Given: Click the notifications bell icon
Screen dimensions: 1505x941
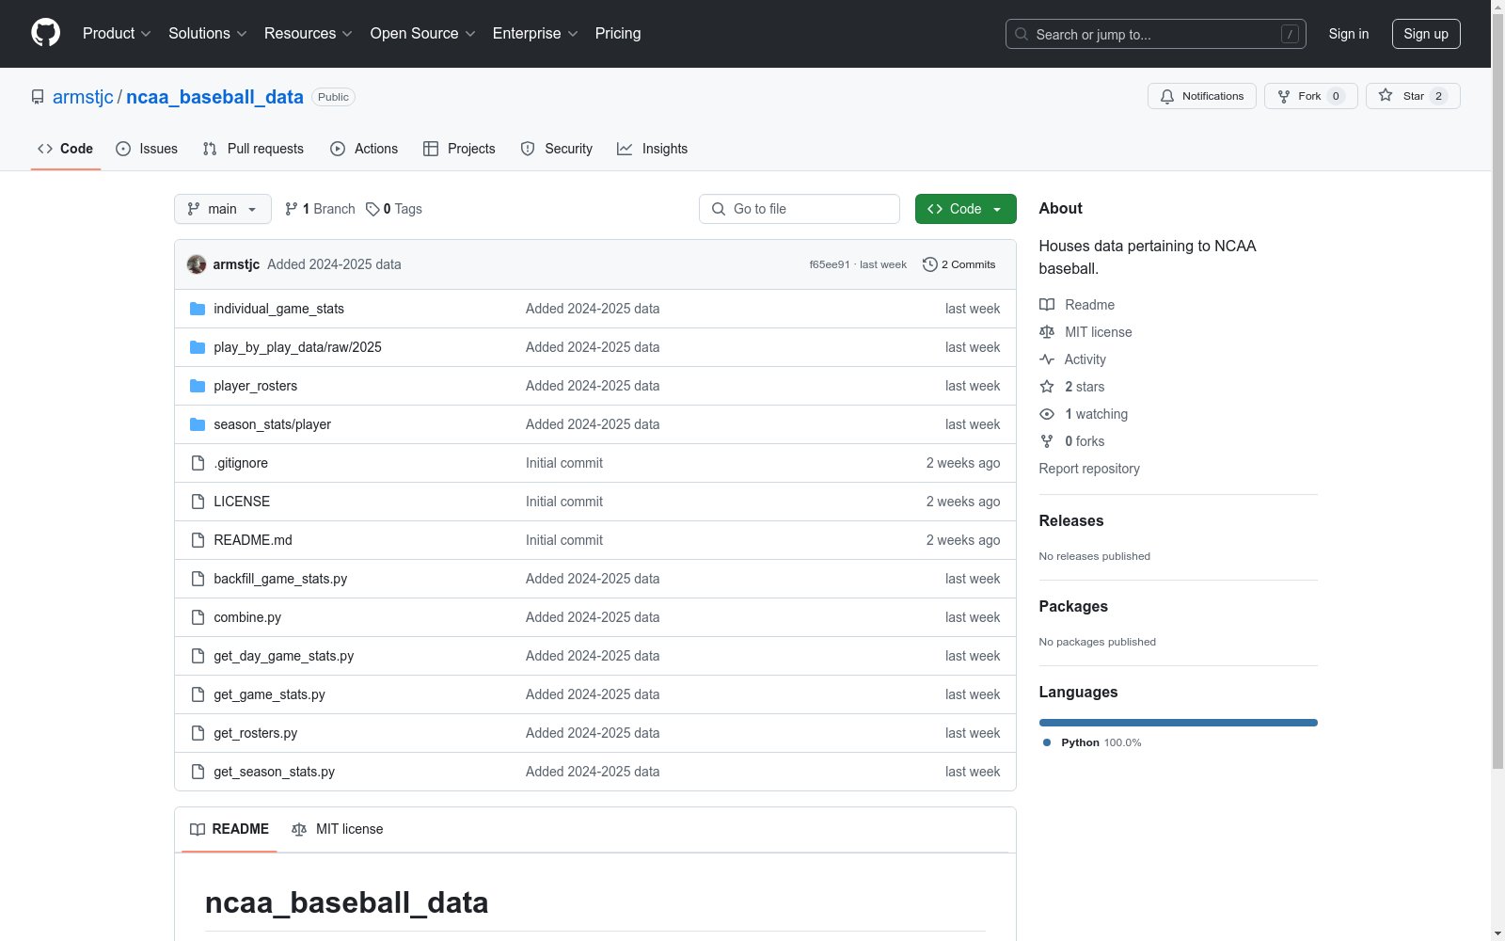Looking at the screenshot, I should [1167, 96].
